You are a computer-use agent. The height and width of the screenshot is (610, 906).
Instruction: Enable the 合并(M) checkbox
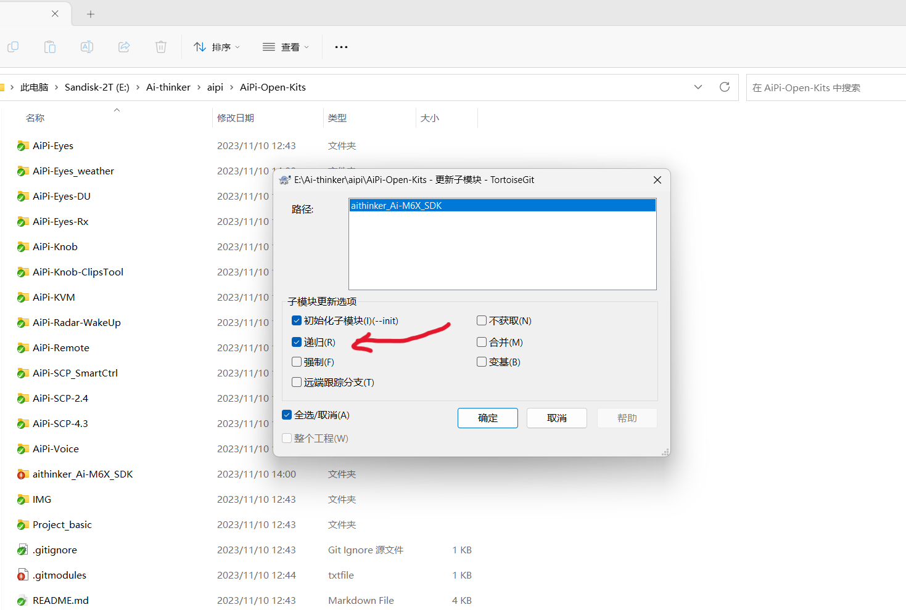(482, 342)
